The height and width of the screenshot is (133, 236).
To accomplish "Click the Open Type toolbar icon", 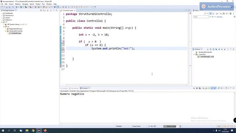I will click(44, 7).
